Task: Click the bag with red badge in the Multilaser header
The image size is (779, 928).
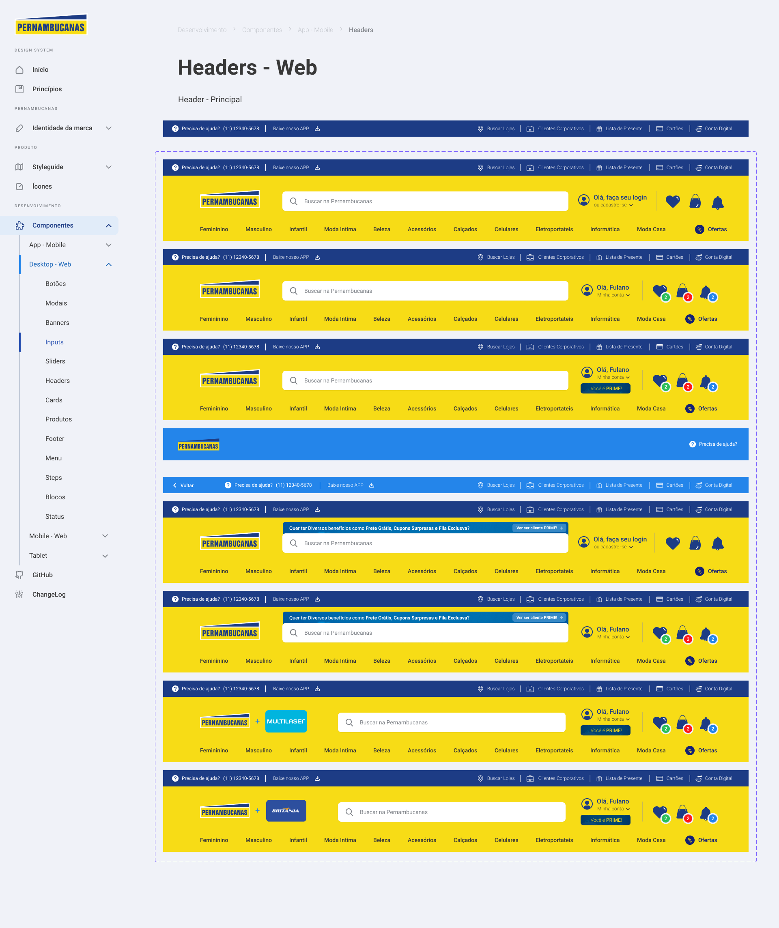Action: click(x=684, y=724)
